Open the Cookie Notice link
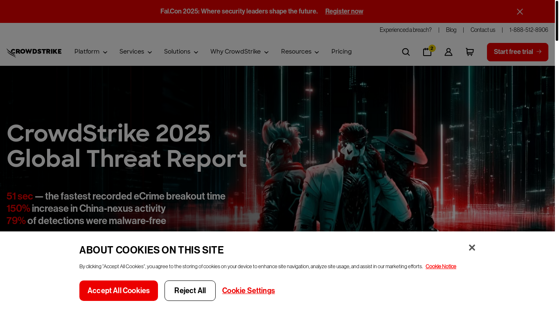Image resolution: width=559 pixels, height=314 pixels. click(441, 267)
